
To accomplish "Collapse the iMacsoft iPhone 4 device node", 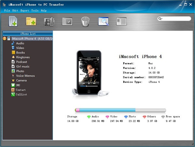I will pos(4,39).
